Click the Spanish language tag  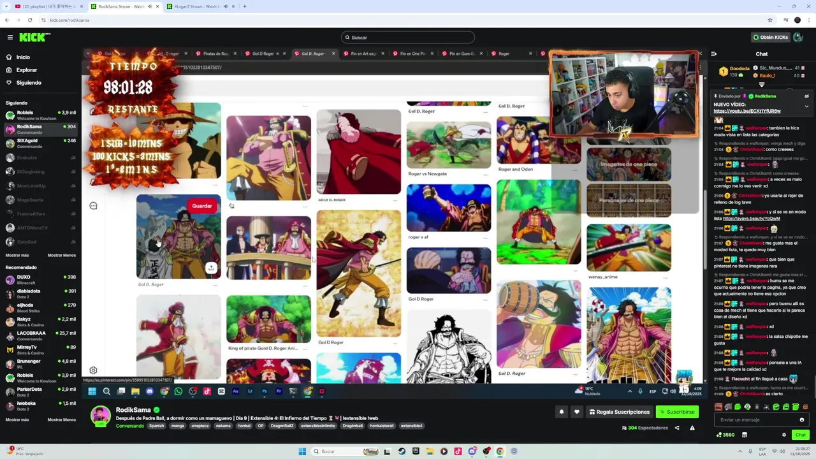(x=156, y=426)
